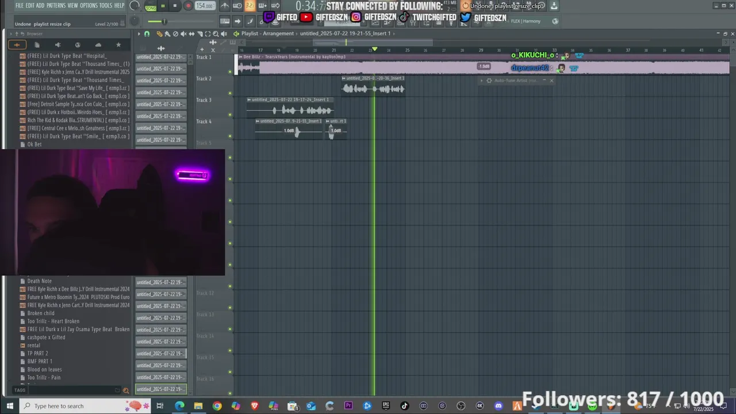The width and height of the screenshot is (736, 414).
Task: Open Google Chrome from the taskbar
Action: click(x=217, y=406)
